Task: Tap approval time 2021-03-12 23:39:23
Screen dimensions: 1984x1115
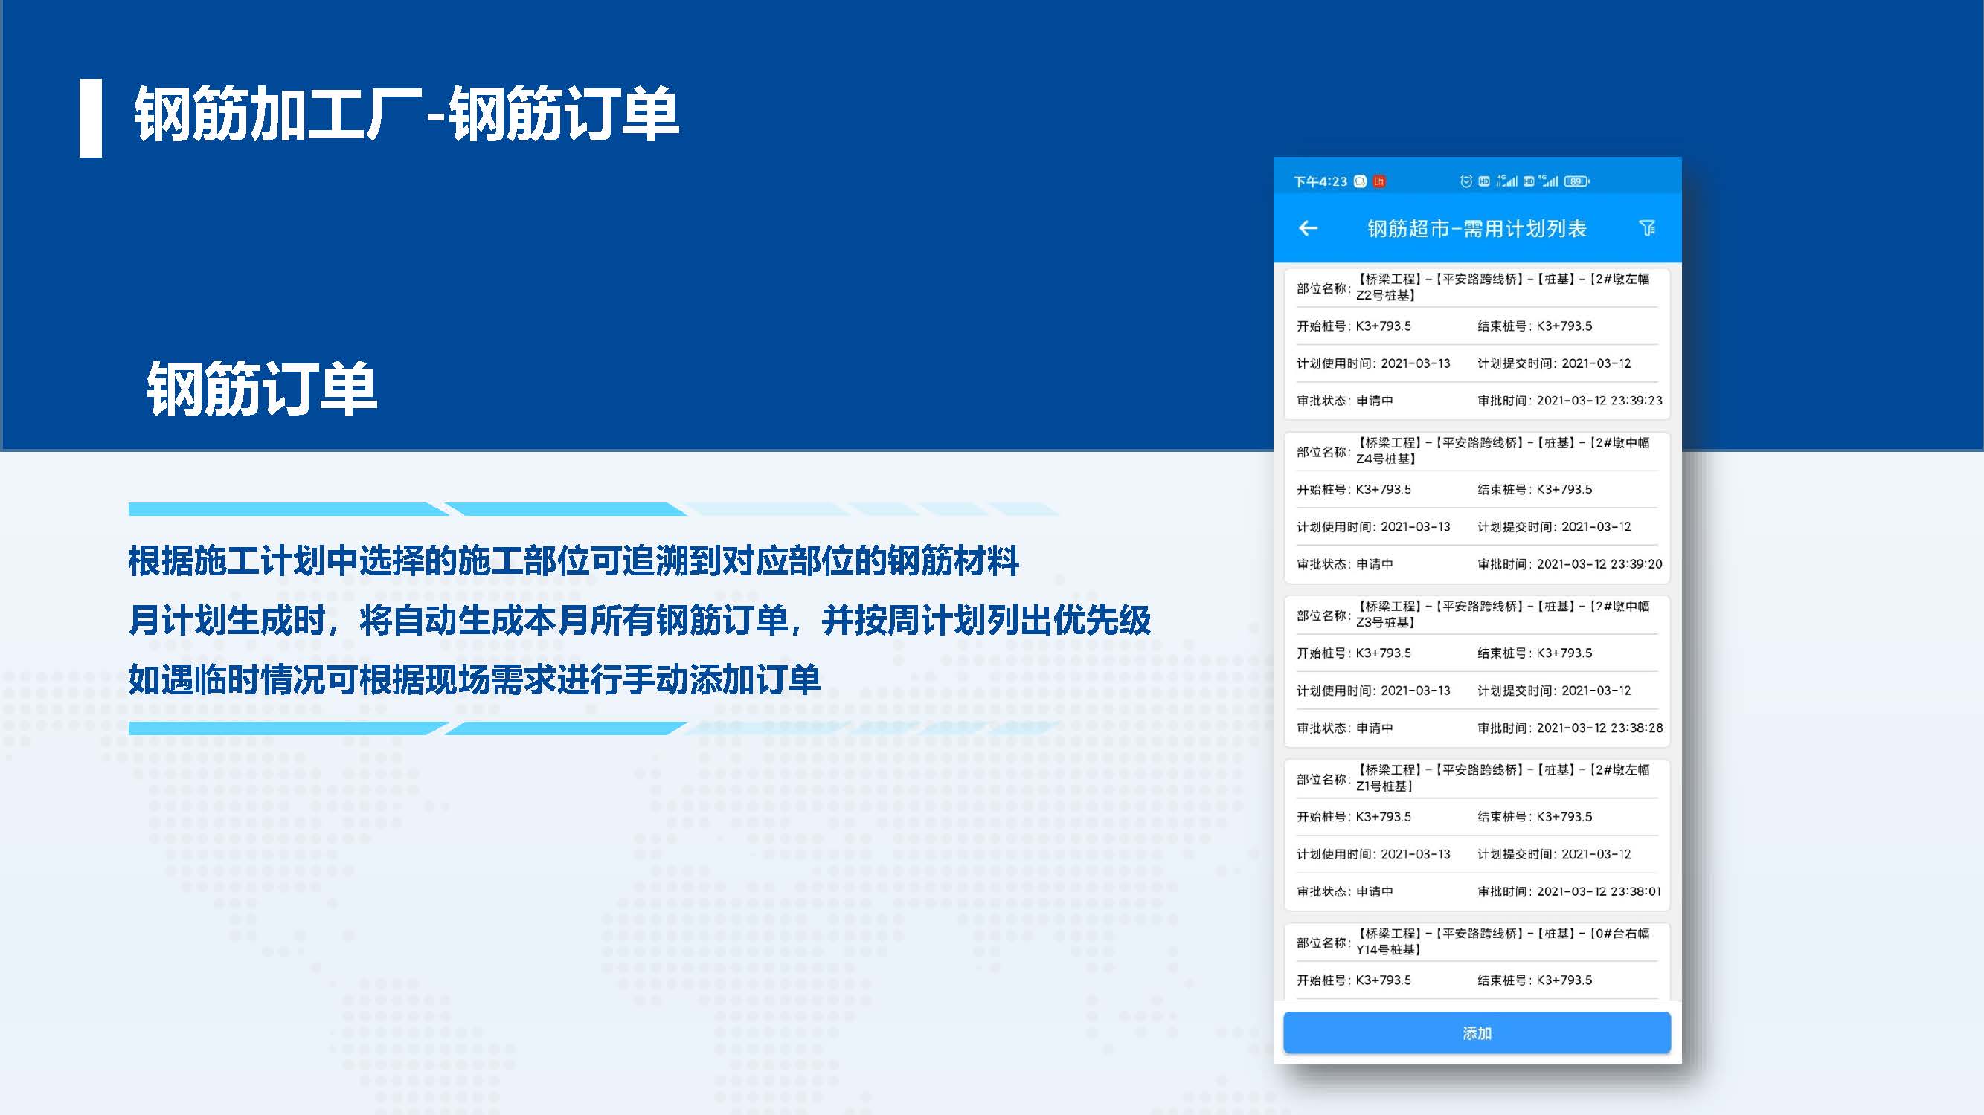Action: tap(1599, 401)
